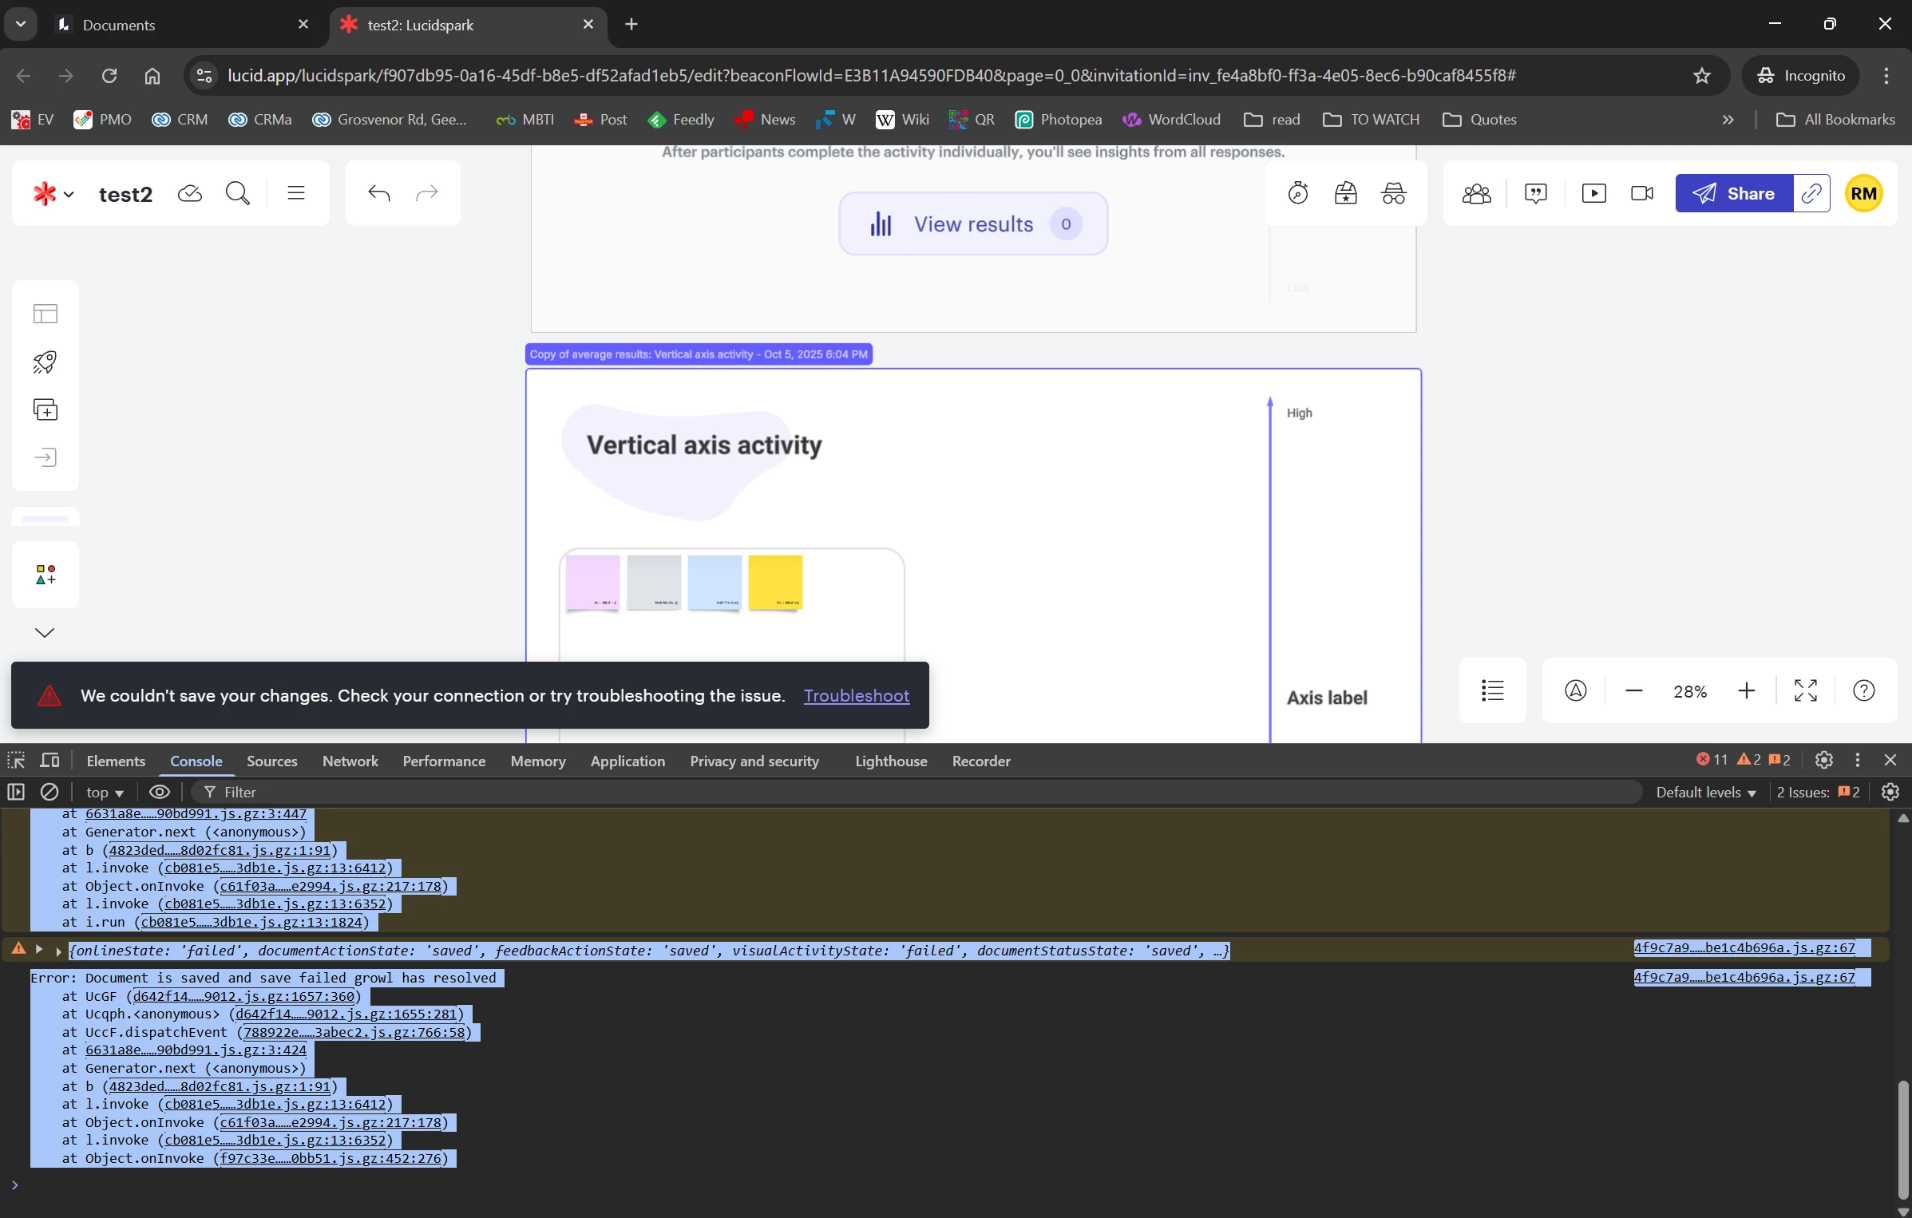Screen dimensions: 1912x1218
Task: Toggle private mode incognito glasses icon
Action: [1394, 193]
